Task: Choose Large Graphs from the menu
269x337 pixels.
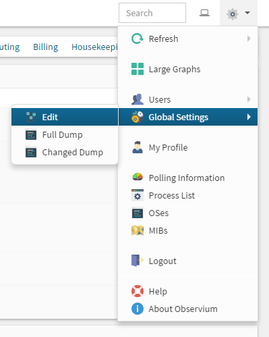Action: tap(187, 69)
